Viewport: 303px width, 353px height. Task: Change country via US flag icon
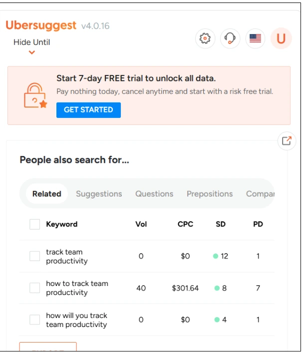click(x=255, y=38)
